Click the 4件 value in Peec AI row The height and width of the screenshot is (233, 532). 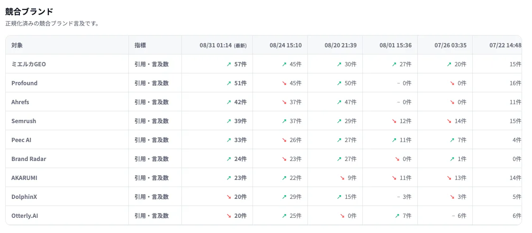point(517,140)
